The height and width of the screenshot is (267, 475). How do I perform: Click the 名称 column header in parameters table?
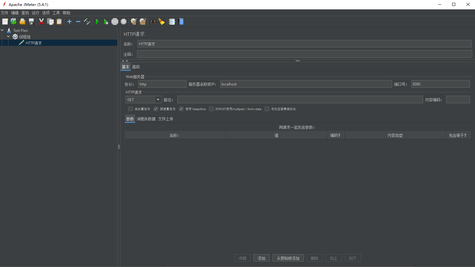pyautogui.click(x=175, y=135)
